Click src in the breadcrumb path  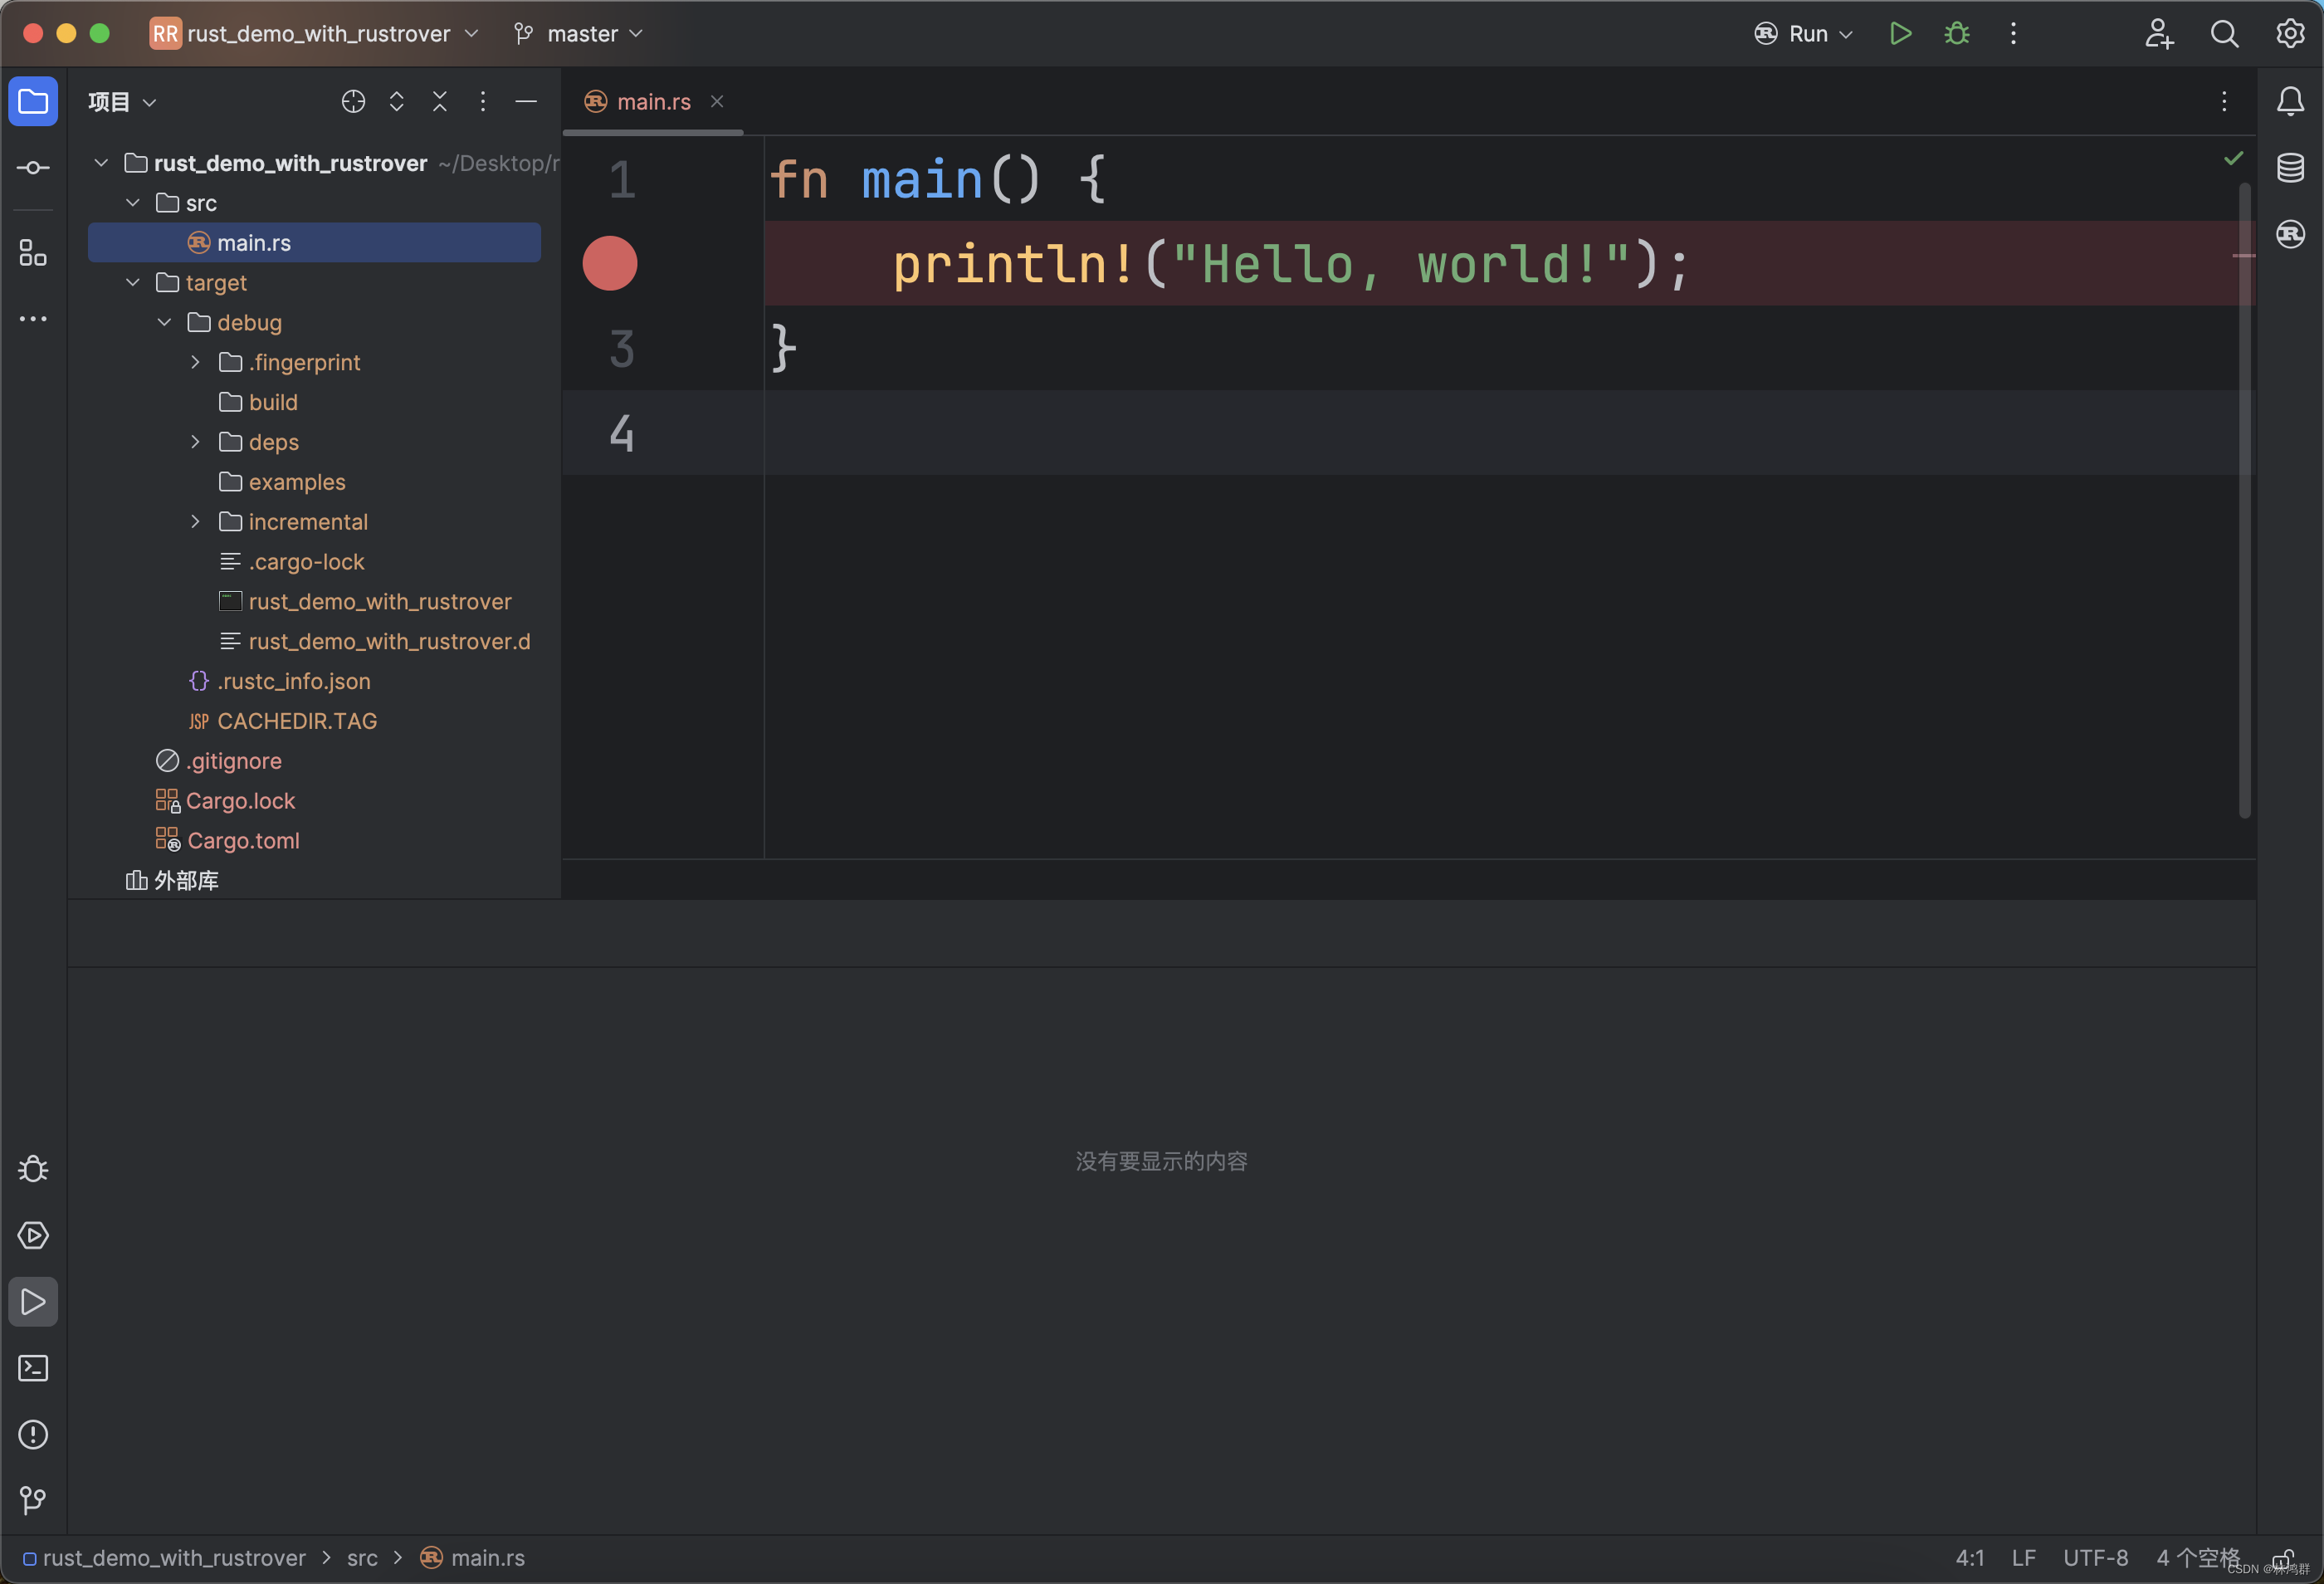pyautogui.click(x=362, y=1558)
